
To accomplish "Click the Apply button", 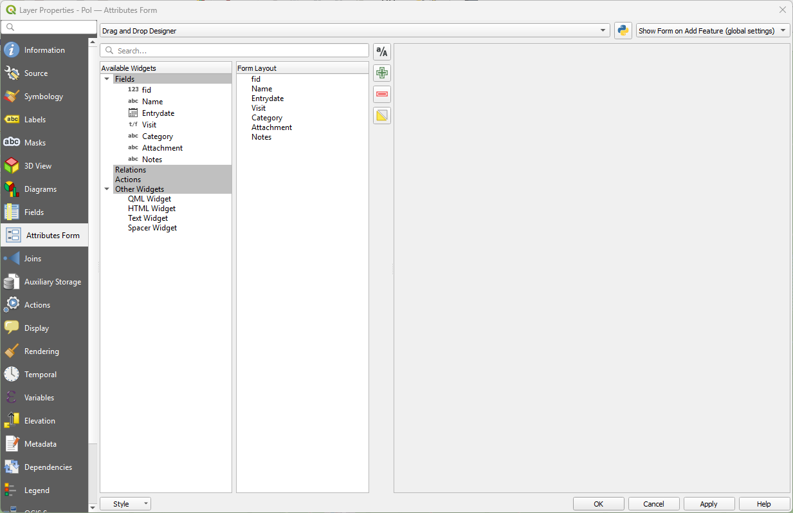I will [x=709, y=504].
